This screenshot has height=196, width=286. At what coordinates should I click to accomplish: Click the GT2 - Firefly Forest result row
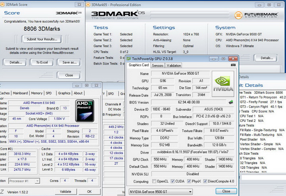tap(261, 102)
